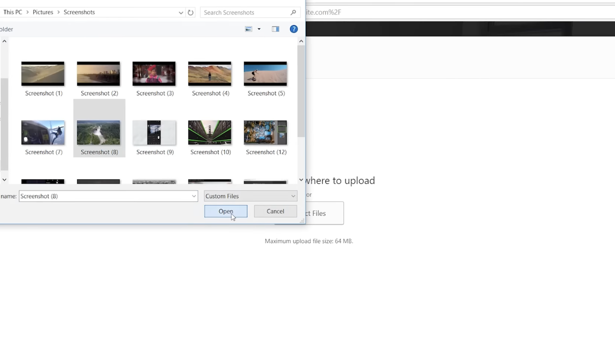Navigate to Pictures in the breadcrumb
The image size is (615, 346).
coord(43,12)
